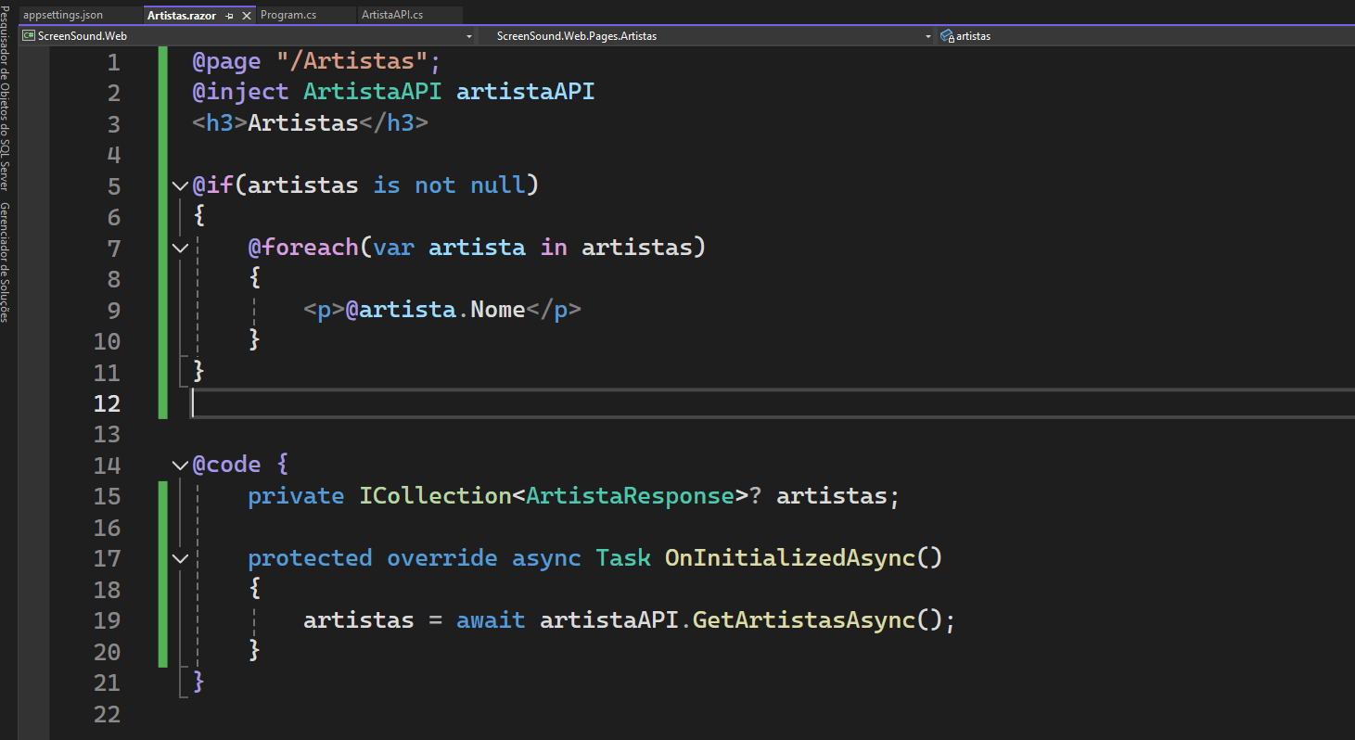Click the "/Artistas" route string on line 1
The image size is (1355, 740).
click(x=352, y=62)
